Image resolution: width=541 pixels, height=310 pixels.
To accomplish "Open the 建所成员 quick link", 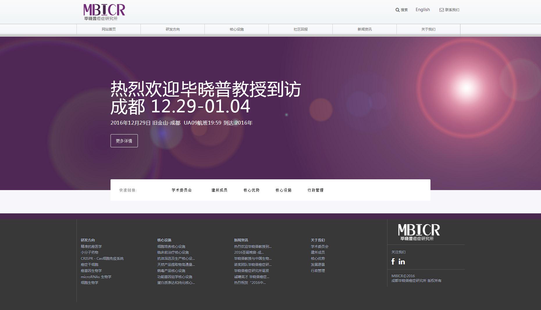I will 219,190.
